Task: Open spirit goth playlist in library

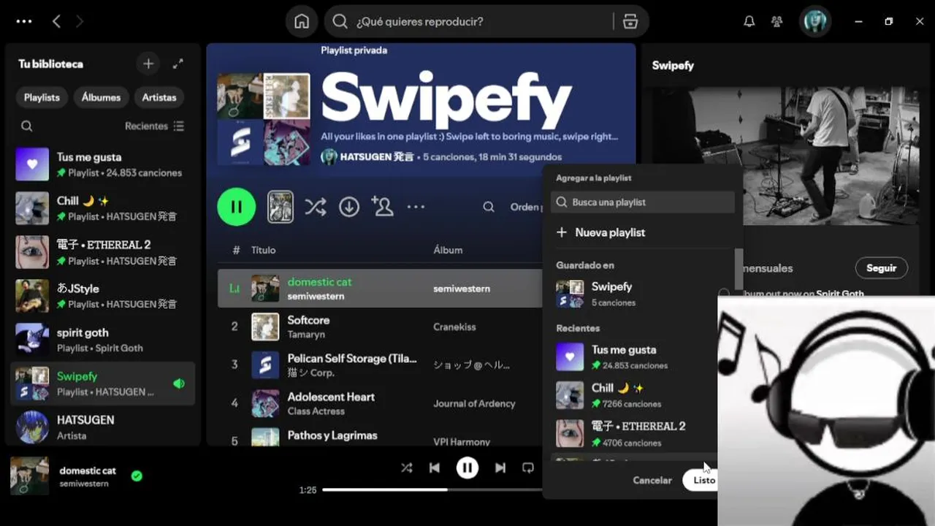Action: click(103, 340)
